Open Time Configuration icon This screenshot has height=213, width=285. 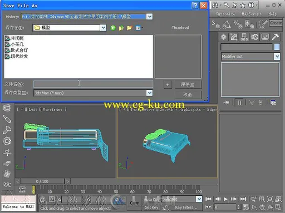[245, 207]
